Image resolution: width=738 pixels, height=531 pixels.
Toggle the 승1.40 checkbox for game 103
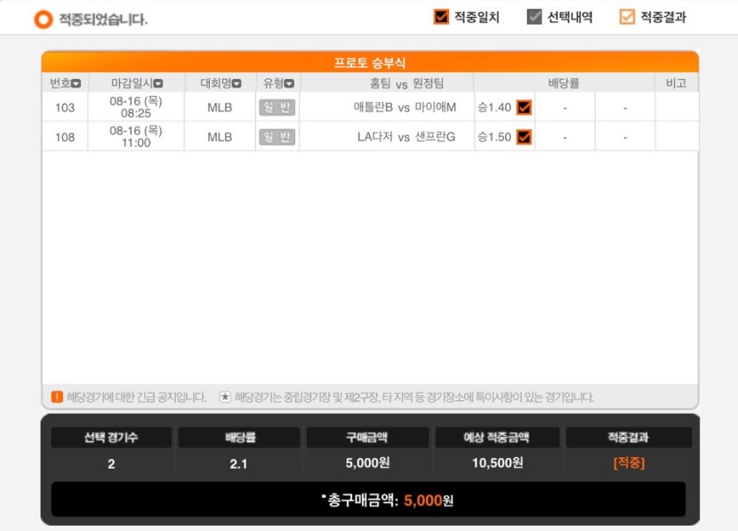coord(524,108)
